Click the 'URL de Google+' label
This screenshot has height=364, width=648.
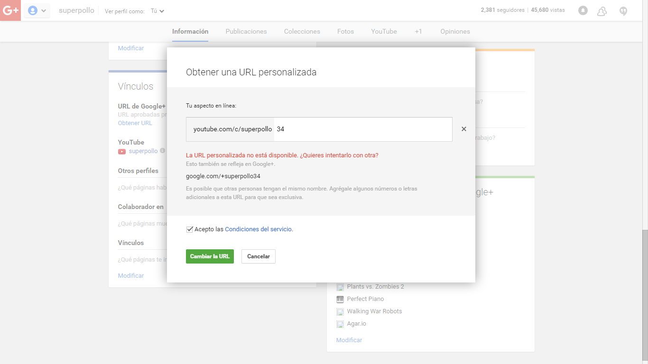(142, 106)
